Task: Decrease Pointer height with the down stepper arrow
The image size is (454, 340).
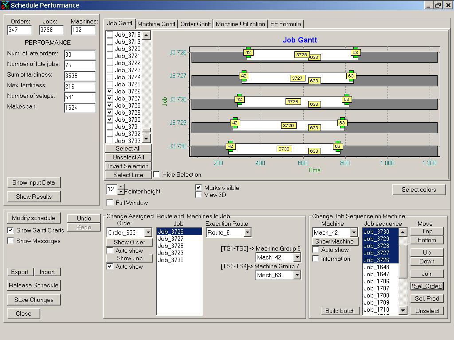Action: (121, 192)
